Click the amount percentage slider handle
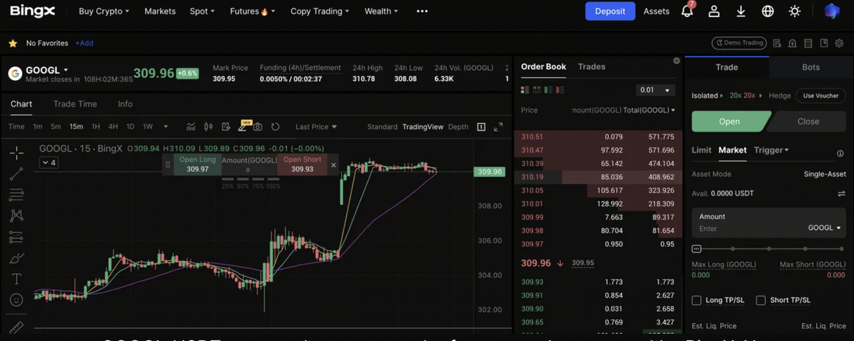 tap(697, 249)
